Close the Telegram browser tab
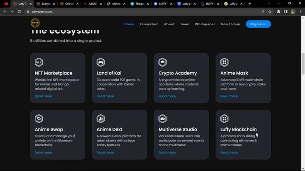The height and width of the screenshot is (171, 305). click(148, 4)
